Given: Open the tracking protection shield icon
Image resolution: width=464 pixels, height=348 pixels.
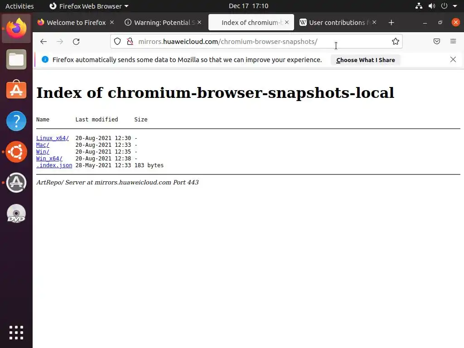Looking at the screenshot, I should (117, 41).
